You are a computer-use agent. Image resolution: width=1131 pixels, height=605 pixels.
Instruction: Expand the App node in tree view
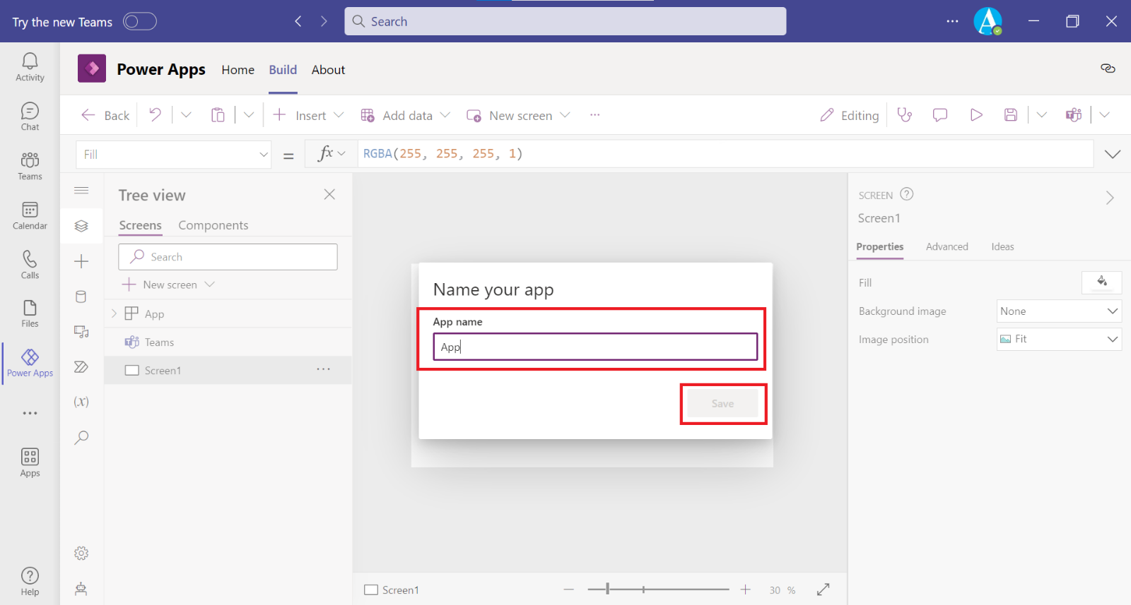pyautogui.click(x=114, y=314)
